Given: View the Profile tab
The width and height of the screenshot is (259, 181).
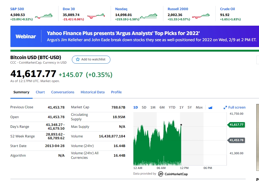Looking at the screenshot, I should click(116, 92).
